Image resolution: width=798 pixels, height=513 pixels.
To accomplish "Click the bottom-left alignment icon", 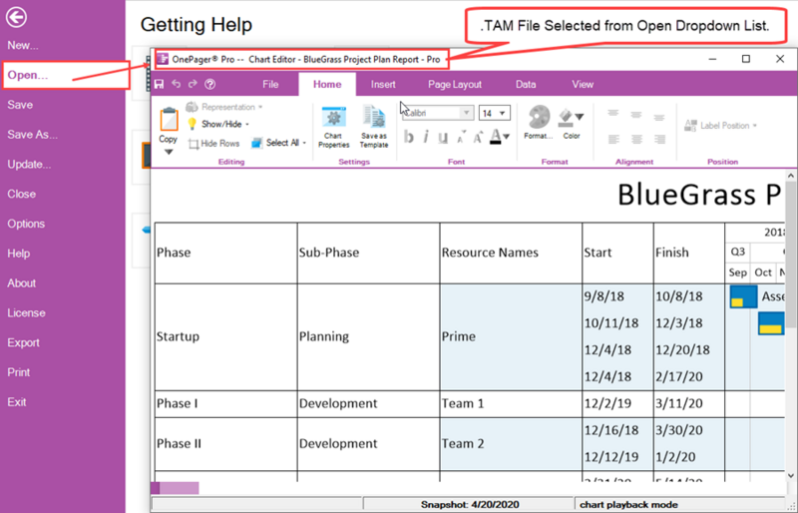I will 613,139.
